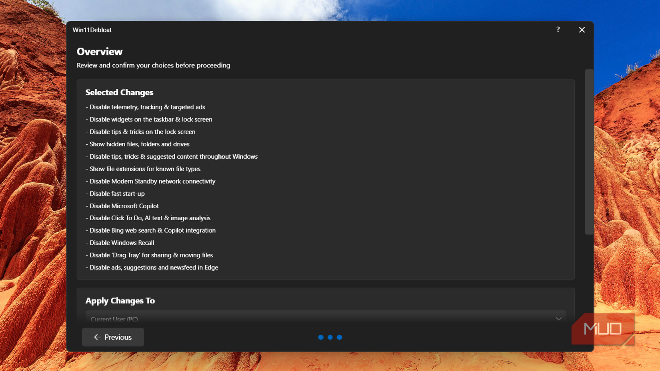Jump to the last page using the third dot
Image resolution: width=660 pixels, height=371 pixels.
340,337
